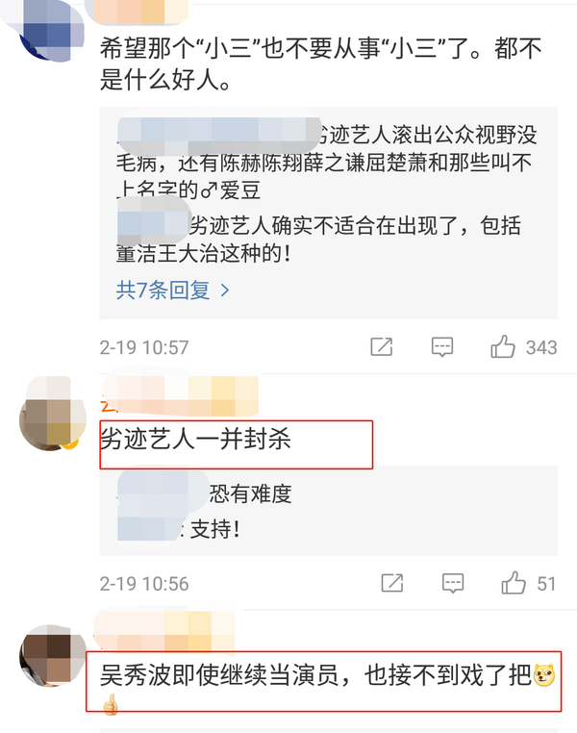Tap the reply mentioning 董洁王大治
Image resolution: width=577 pixels, height=733 pixels.
pyautogui.click(x=318, y=240)
